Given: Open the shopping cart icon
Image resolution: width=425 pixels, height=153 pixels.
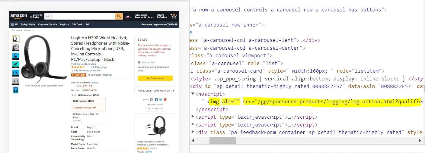Looking at the screenshot, I should 173,16.
